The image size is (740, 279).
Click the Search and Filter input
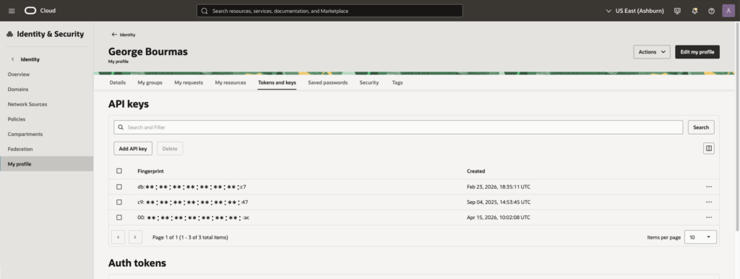pos(398,127)
